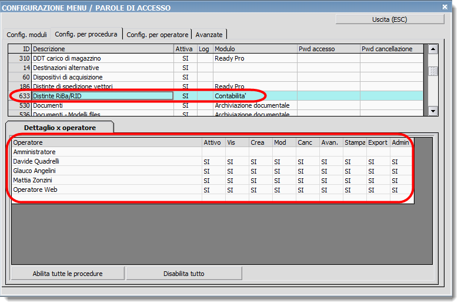Image resolution: width=461 pixels, height=306 pixels.
Task: Select the Distinte RiBa/RID row
Action: click(215, 96)
